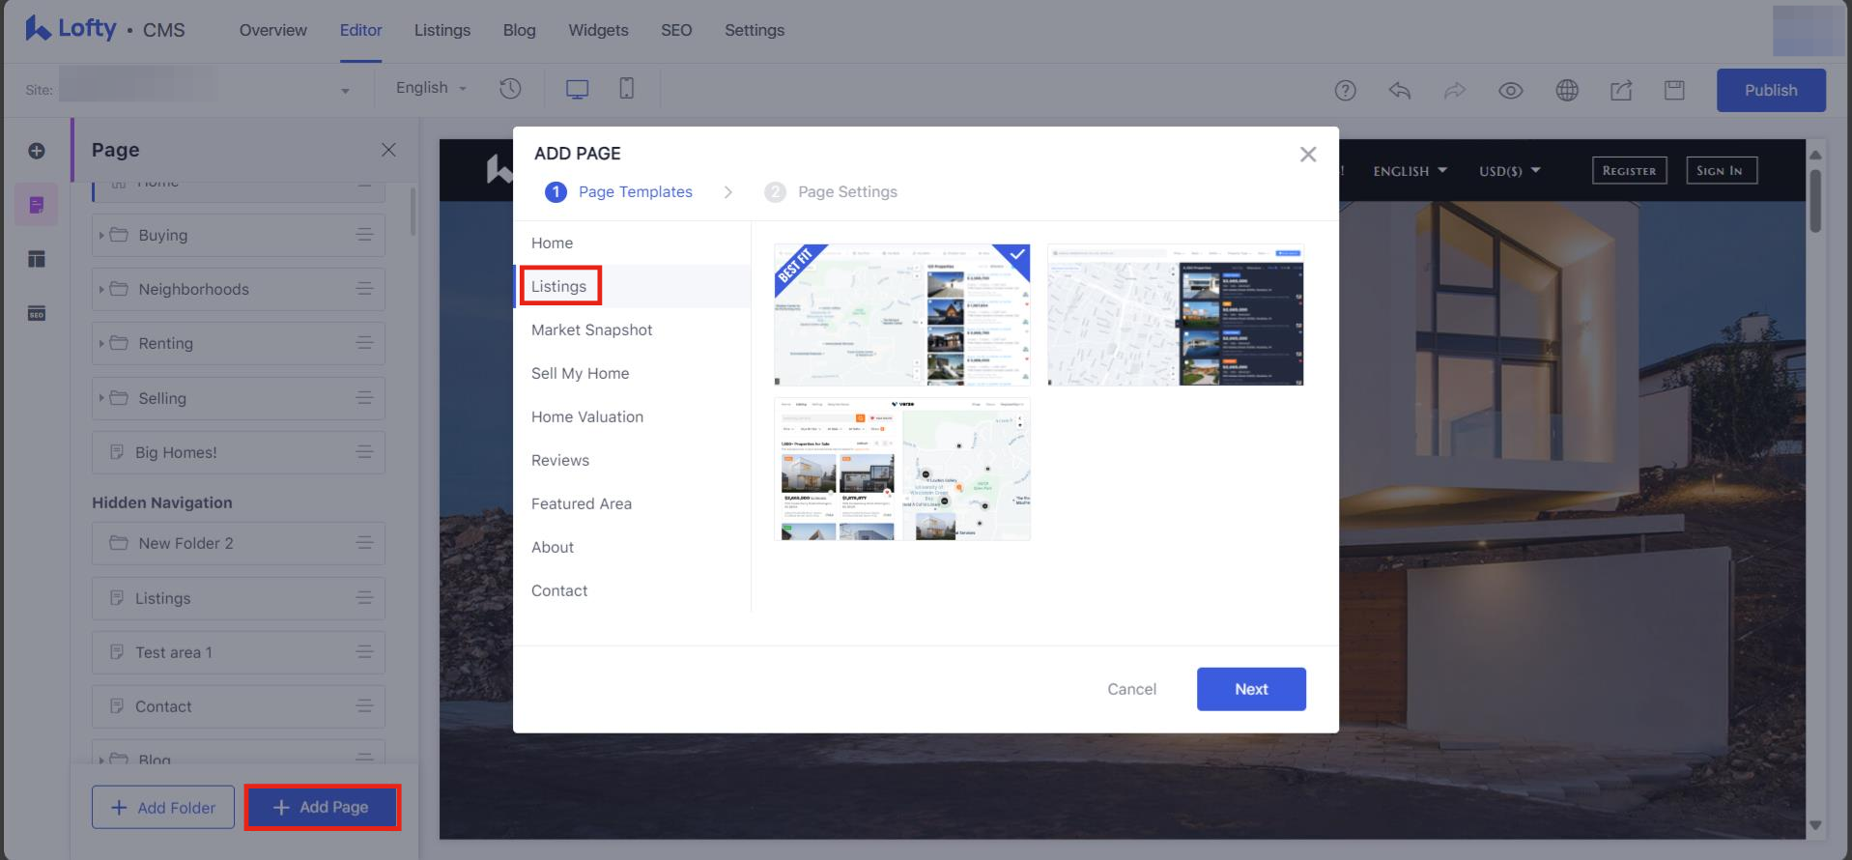The image size is (1852, 860).
Task: Click the Next button
Action: pos(1250,689)
